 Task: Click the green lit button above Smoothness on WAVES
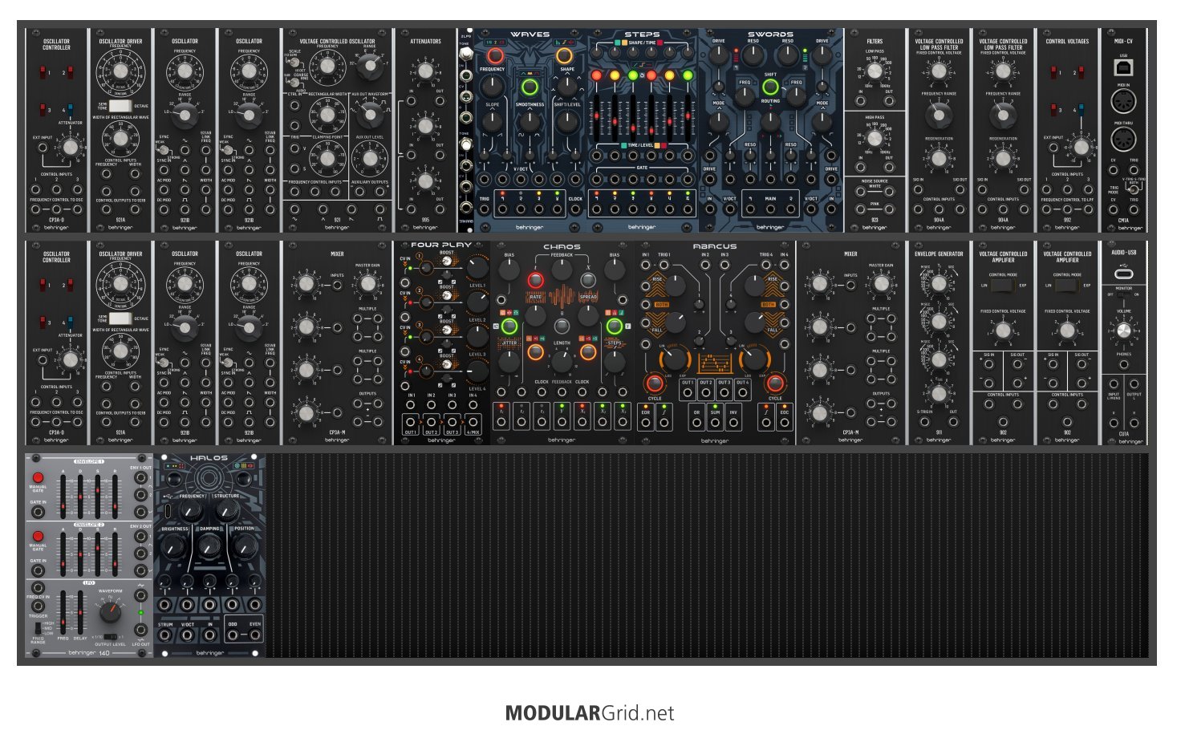(x=530, y=87)
